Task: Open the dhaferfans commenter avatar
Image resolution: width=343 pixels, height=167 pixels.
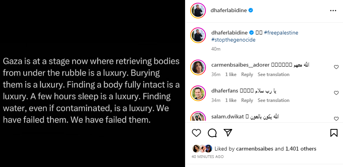Action: point(198,93)
